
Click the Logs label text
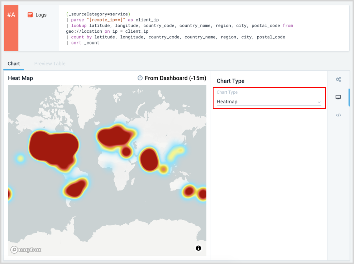(x=41, y=15)
